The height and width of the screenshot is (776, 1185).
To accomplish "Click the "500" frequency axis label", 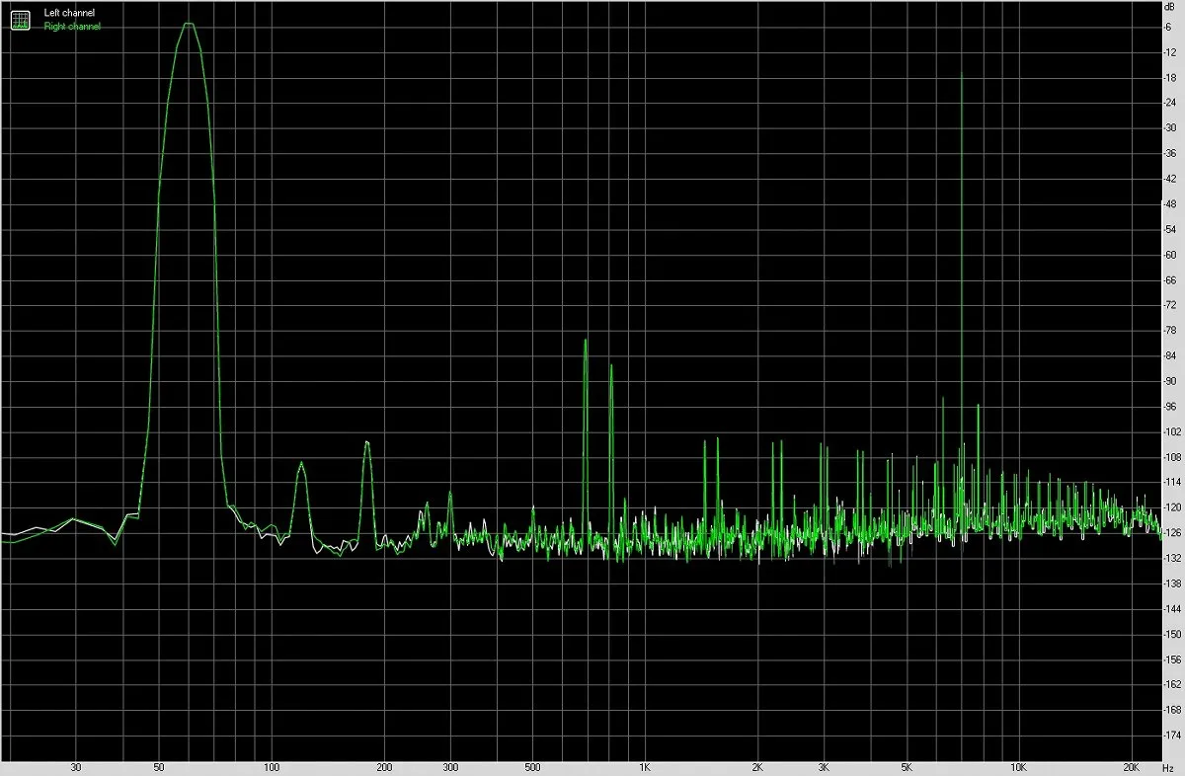I will point(533,767).
